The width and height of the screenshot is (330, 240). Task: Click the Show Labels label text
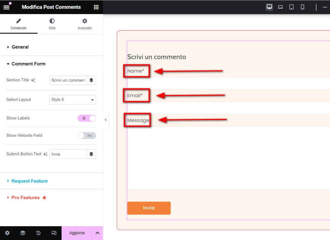click(x=18, y=118)
